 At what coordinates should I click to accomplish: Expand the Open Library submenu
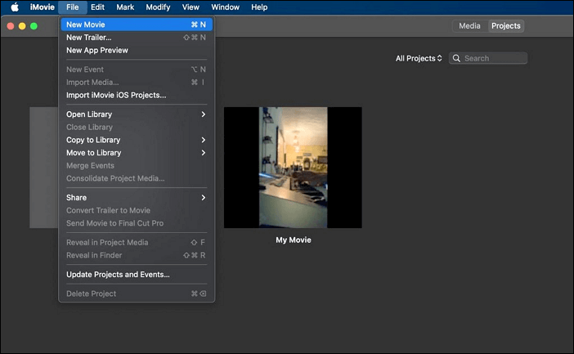pos(203,114)
